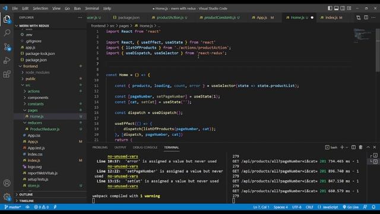Click the feedback icon in status bar
The image size is (380, 214).
coord(365,207)
